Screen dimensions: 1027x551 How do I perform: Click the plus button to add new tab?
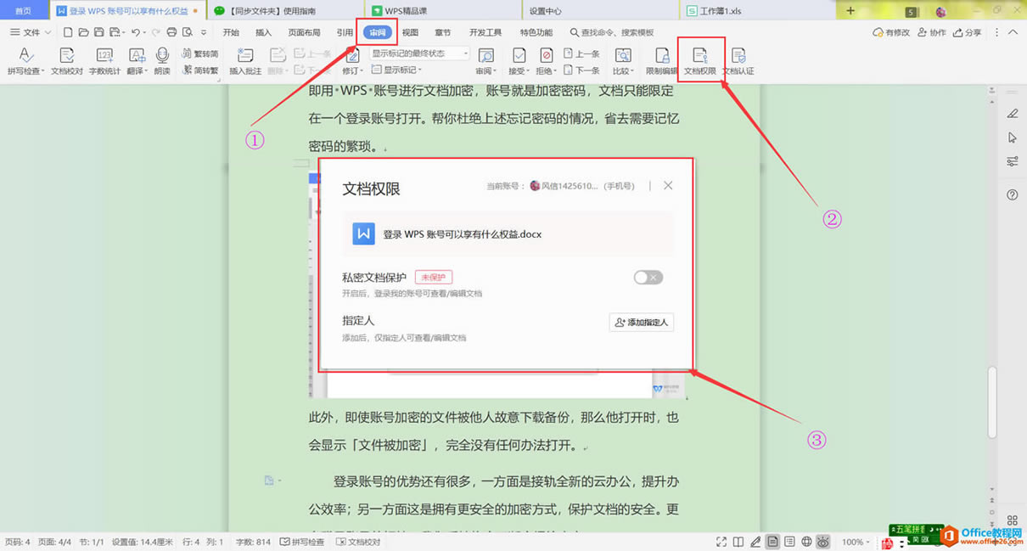850,11
